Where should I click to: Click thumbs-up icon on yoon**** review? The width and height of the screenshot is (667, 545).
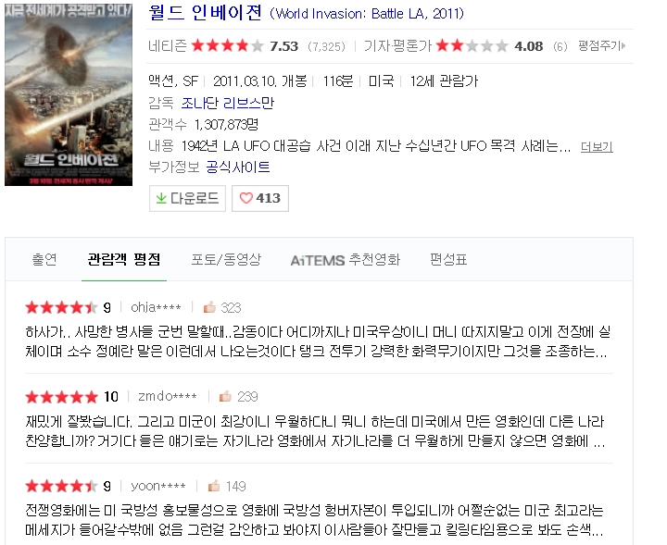pyautogui.click(x=214, y=486)
